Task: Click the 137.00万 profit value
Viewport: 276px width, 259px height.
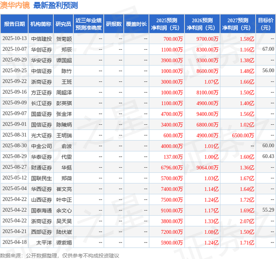Action: (x=173, y=157)
